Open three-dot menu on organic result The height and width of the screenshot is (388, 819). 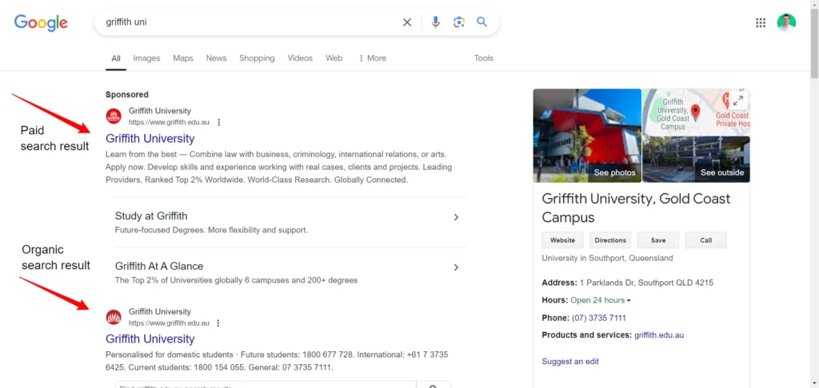tap(219, 323)
